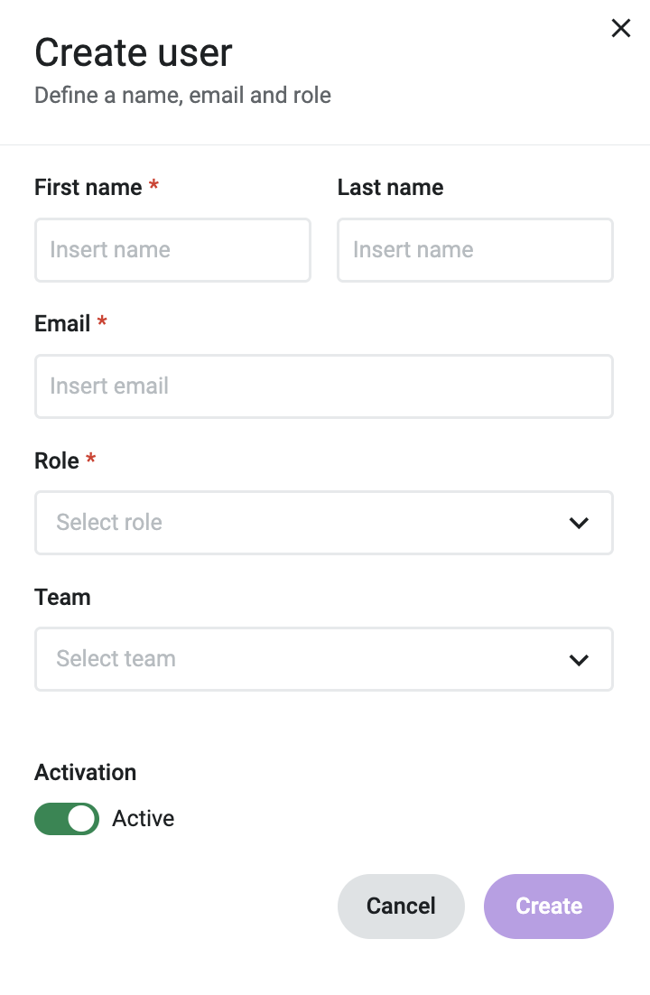Toggle the Active activation switch

[67, 819]
